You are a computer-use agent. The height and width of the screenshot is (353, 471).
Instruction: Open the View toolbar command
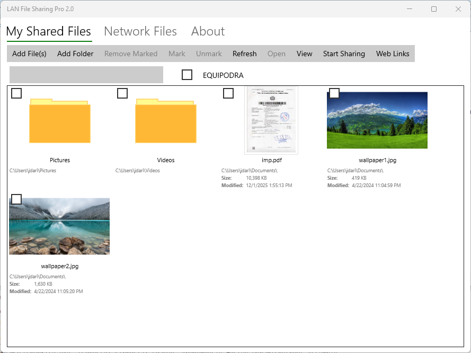(304, 54)
